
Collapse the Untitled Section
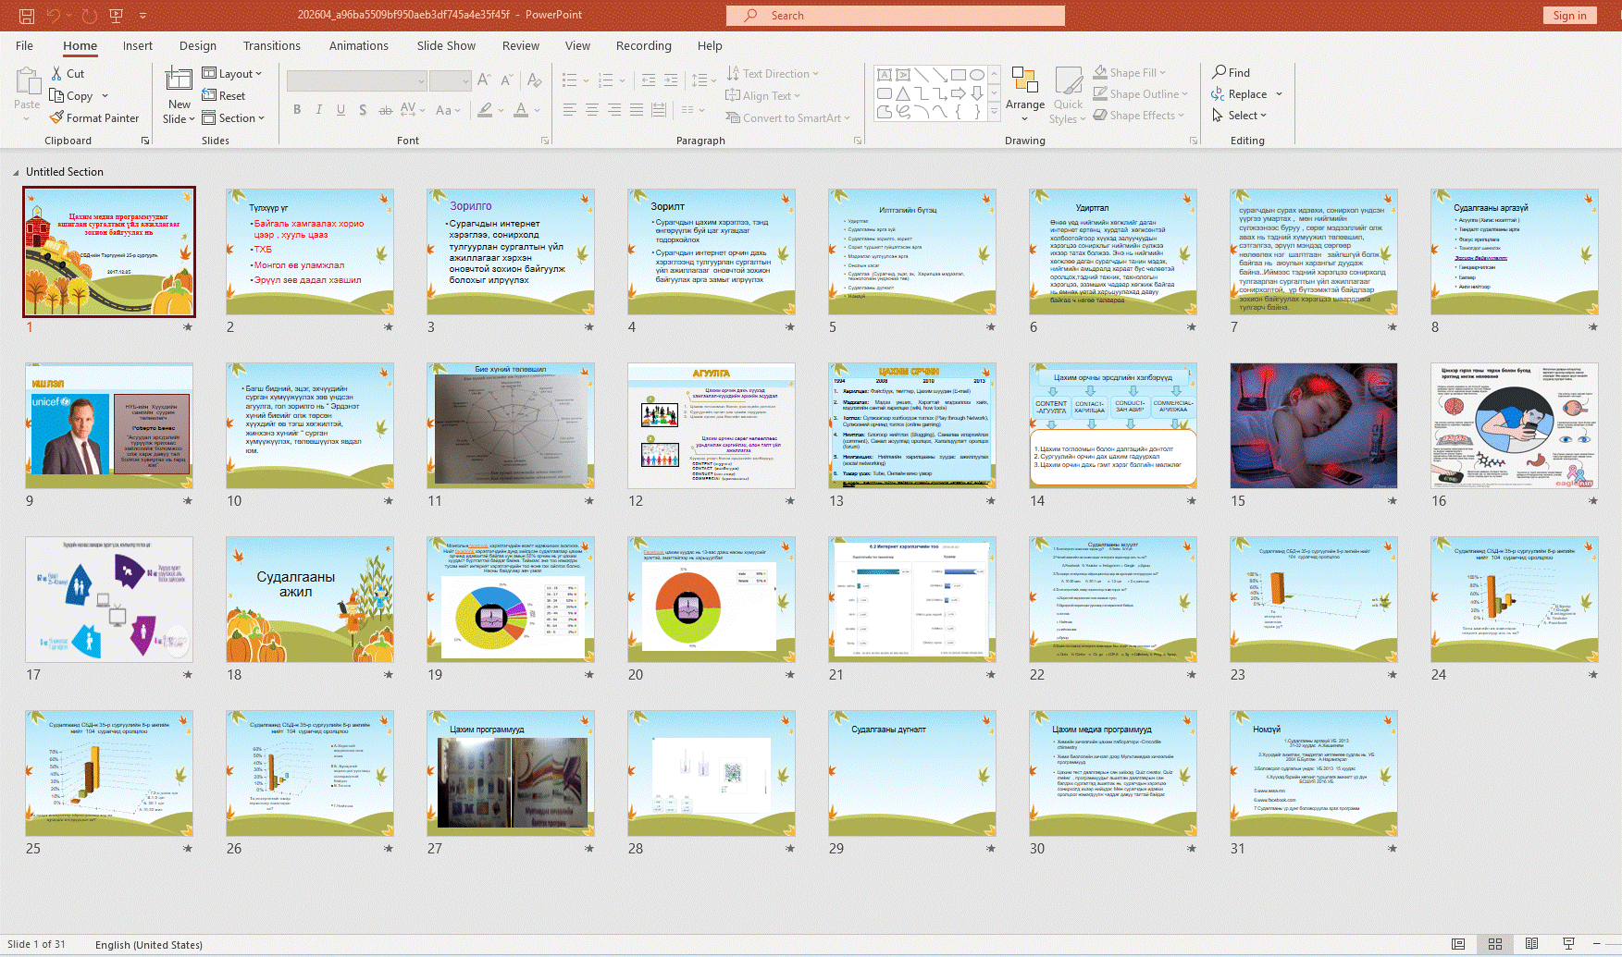[16, 172]
